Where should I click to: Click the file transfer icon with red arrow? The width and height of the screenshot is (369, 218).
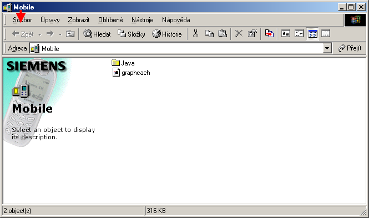click(269, 34)
